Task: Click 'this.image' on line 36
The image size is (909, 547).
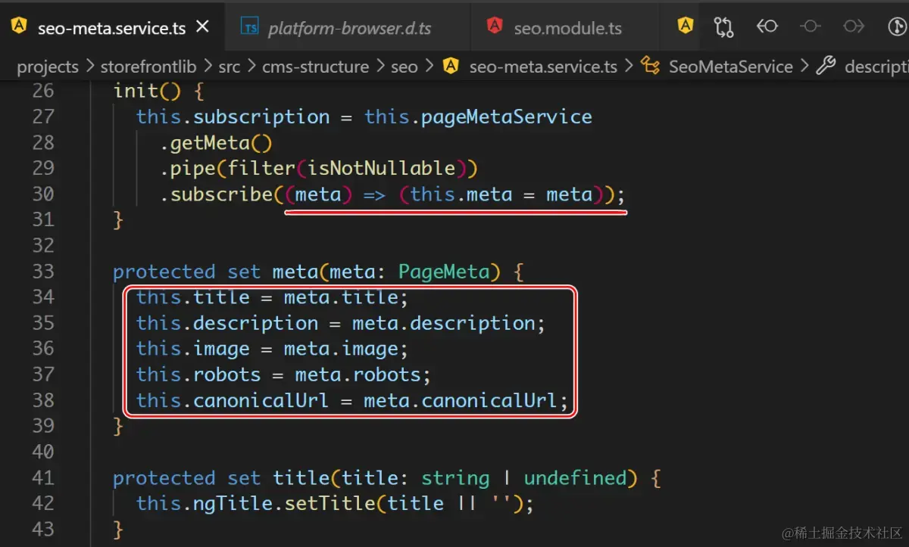Action: 193,349
